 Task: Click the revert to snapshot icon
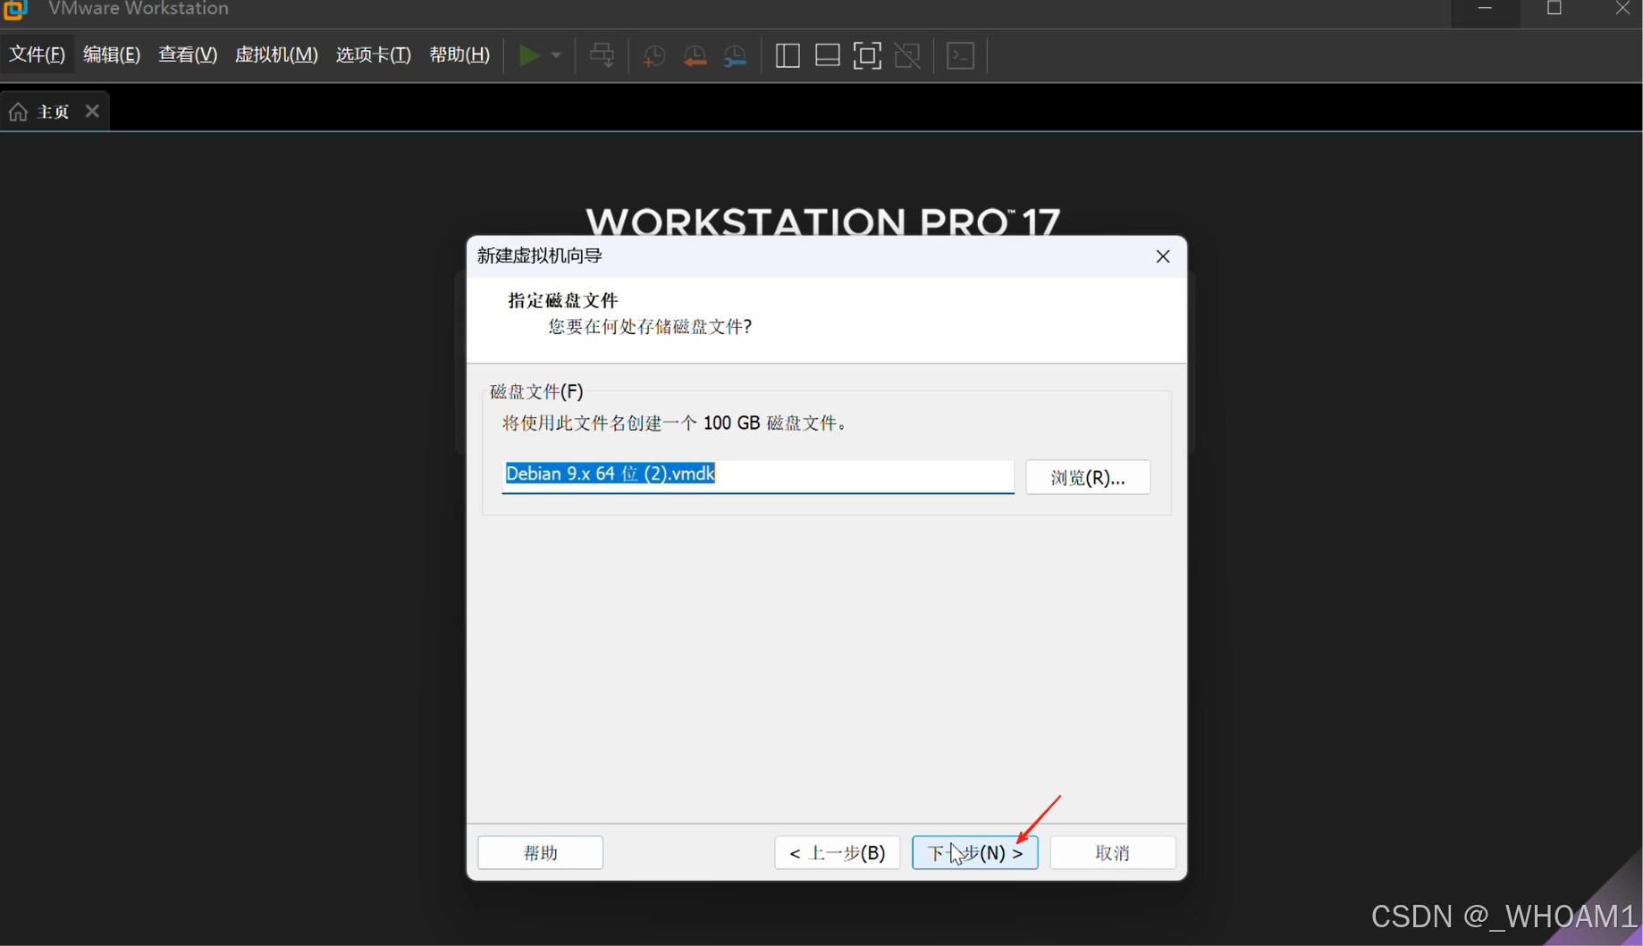(695, 56)
